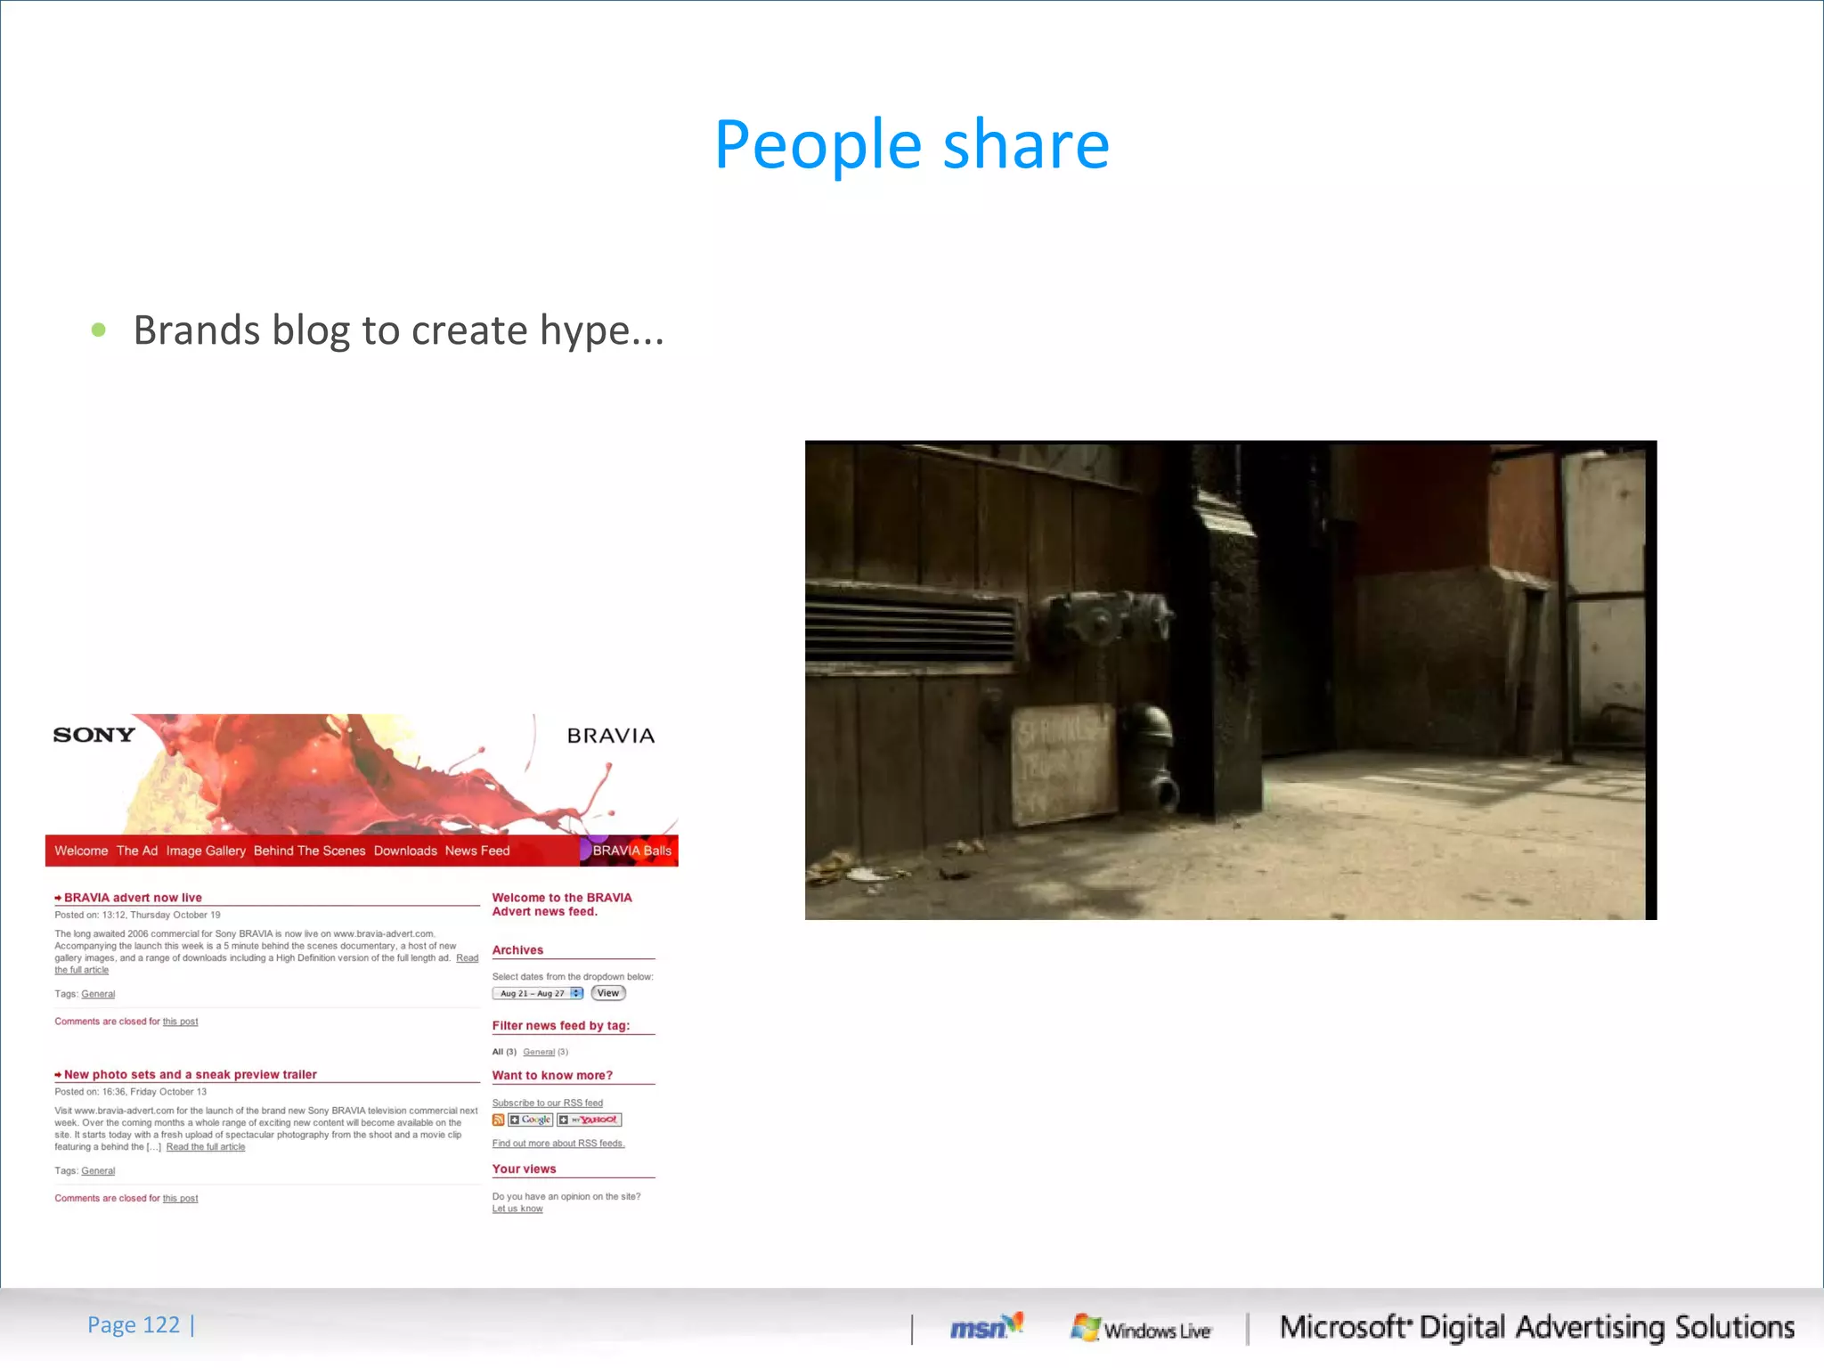Open the Image Gallery nav item

(x=206, y=851)
